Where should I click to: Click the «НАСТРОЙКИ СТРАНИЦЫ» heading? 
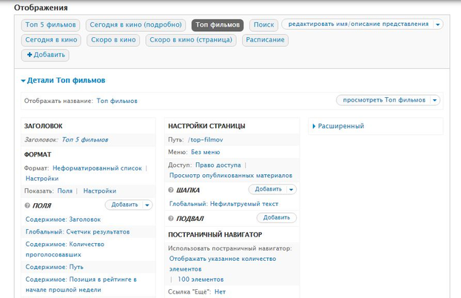206,126
